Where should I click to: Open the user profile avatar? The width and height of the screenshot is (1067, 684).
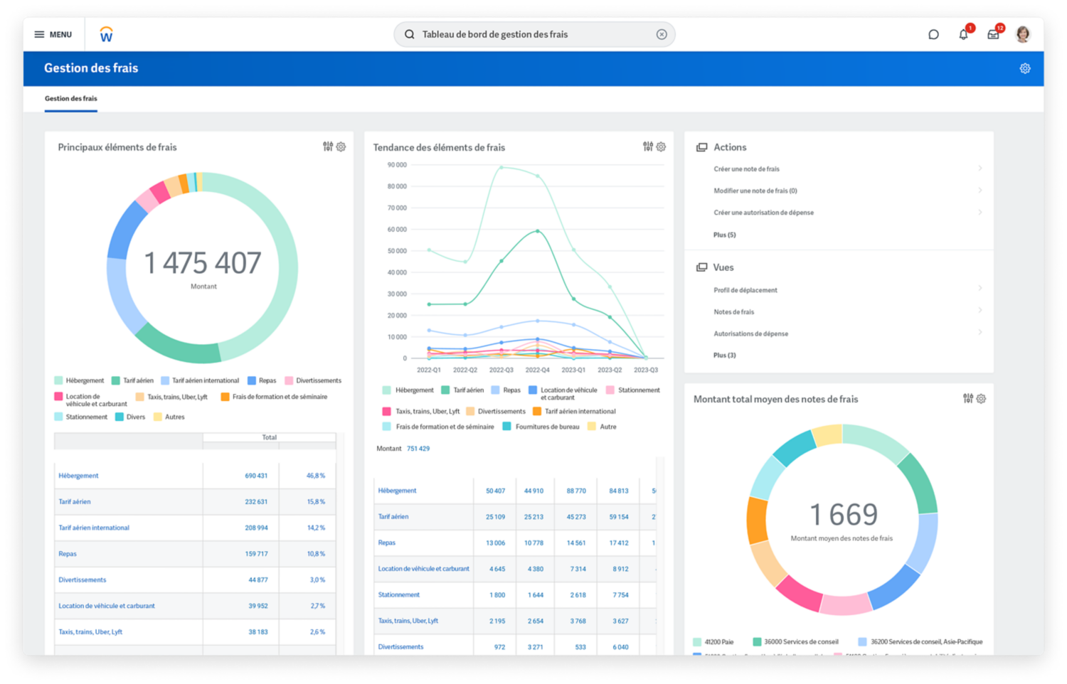coord(1023,34)
